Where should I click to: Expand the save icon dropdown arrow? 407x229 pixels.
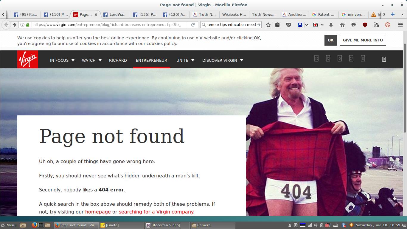coord(306,25)
